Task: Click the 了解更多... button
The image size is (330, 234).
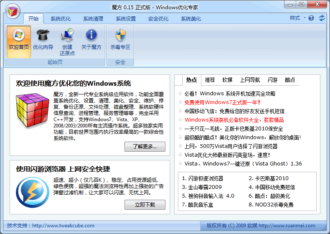Action: click(145, 147)
